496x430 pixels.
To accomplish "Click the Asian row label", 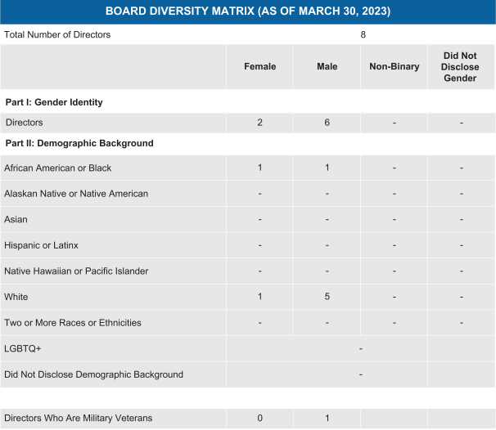I will (x=16, y=220).
